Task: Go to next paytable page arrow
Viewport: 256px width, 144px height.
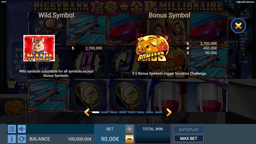Action: (169, 112)
